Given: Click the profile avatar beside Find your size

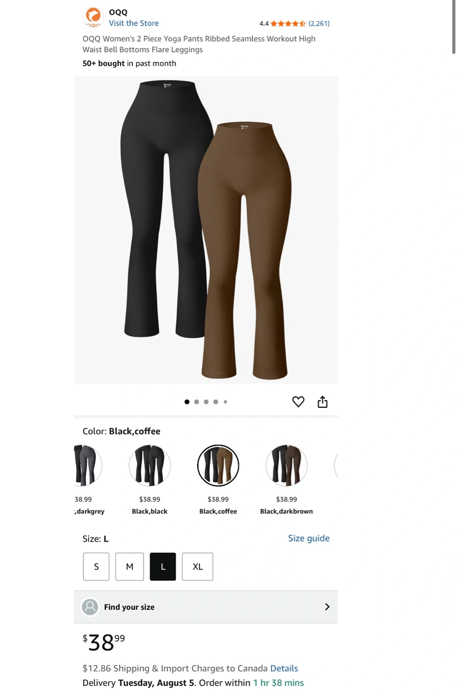Looking at the screenshot, I should [90, 607].
